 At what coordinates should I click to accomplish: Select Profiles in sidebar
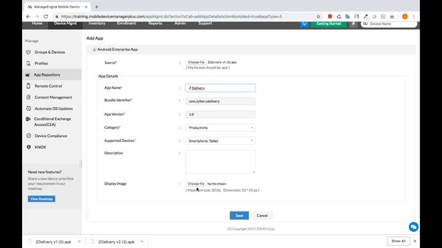[41, 63]
